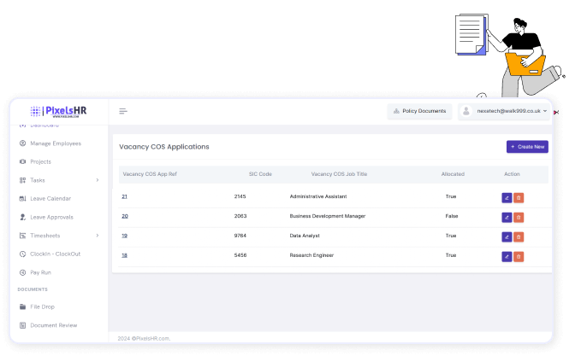Expand the Timesheets submenu chevron

98,236
